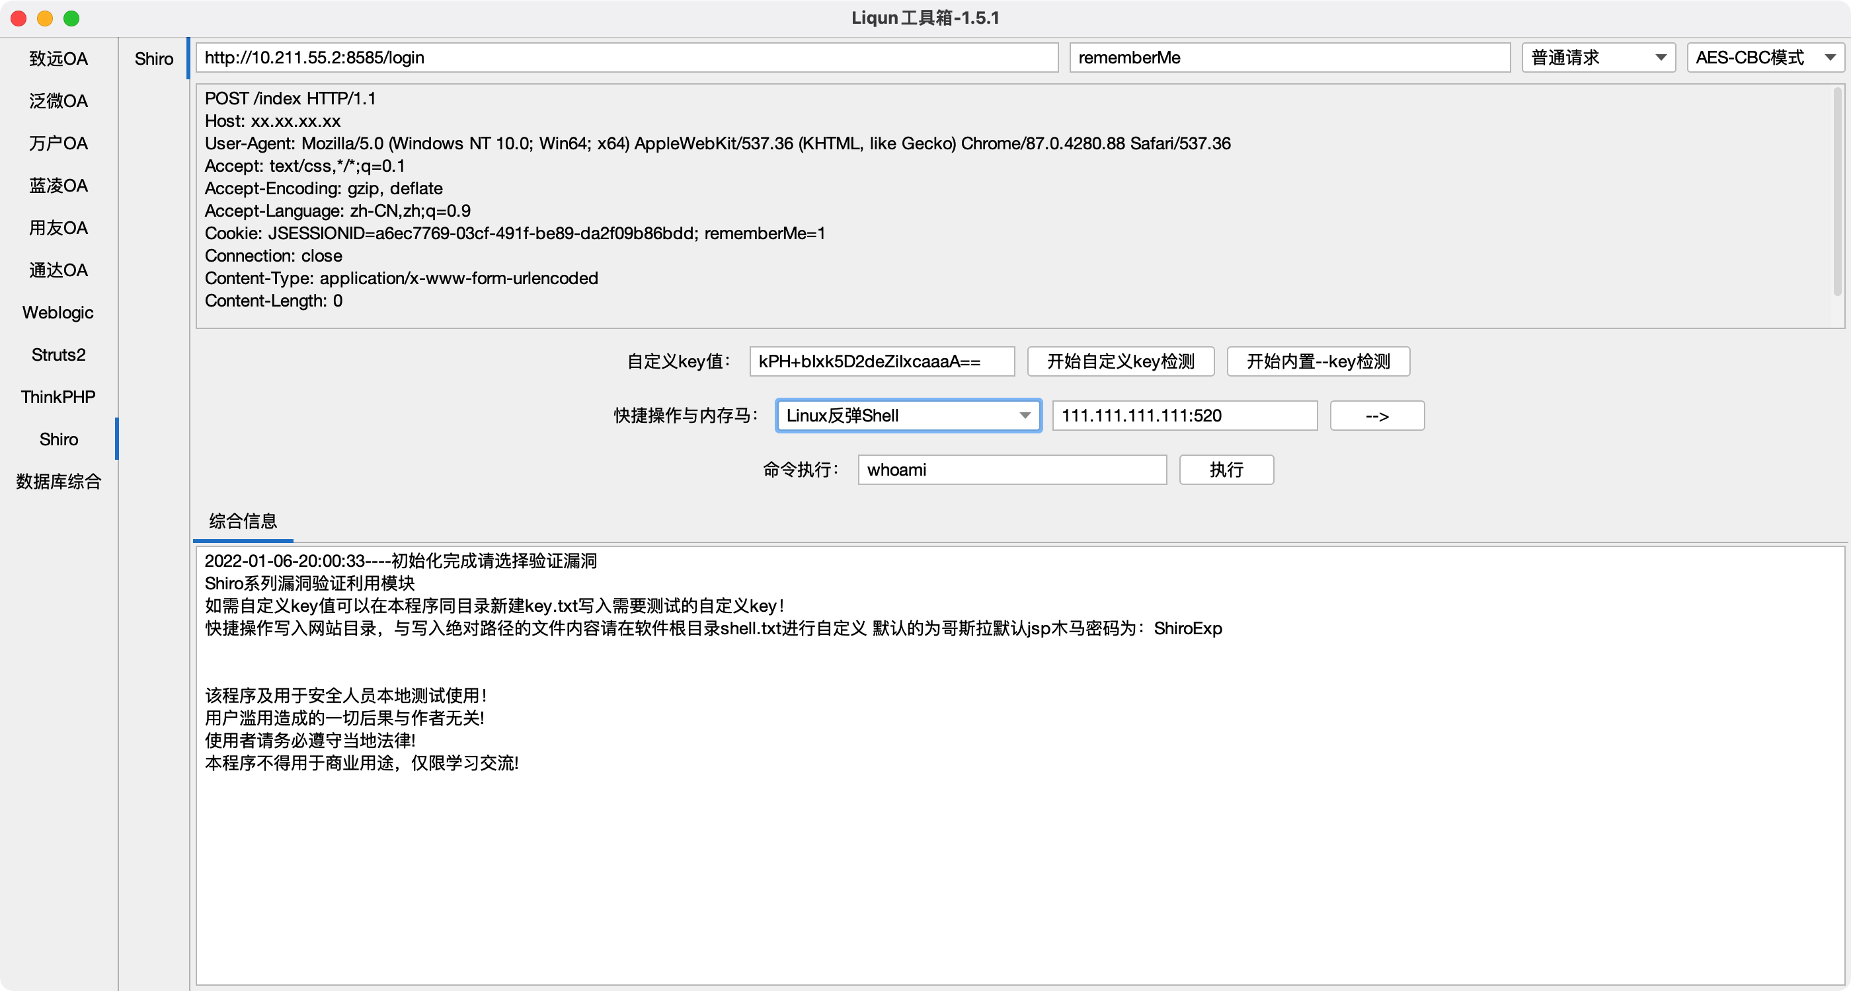Click the whoami command input
This screenshot has height=991, width=1851.
(x=1011, y=470)
